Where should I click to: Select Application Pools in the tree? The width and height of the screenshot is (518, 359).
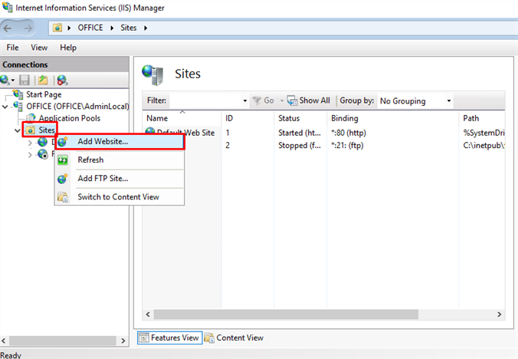(x=70, y=118)
